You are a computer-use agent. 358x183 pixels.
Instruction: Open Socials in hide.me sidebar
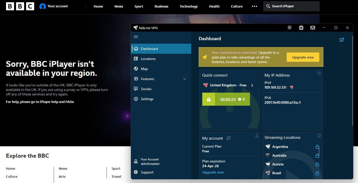tap(161, 89)
